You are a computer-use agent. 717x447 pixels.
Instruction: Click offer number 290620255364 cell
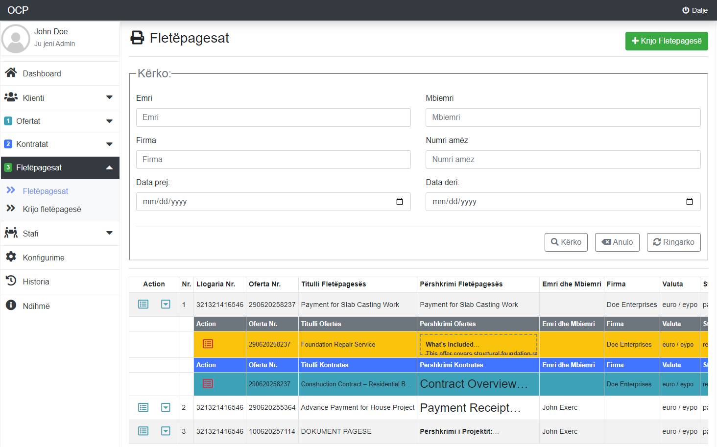[x=272, y=407]
